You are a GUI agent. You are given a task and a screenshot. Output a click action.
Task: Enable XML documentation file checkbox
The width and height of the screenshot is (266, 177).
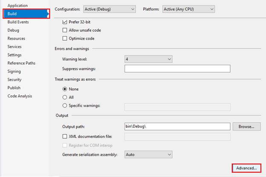tap(65, 137)
